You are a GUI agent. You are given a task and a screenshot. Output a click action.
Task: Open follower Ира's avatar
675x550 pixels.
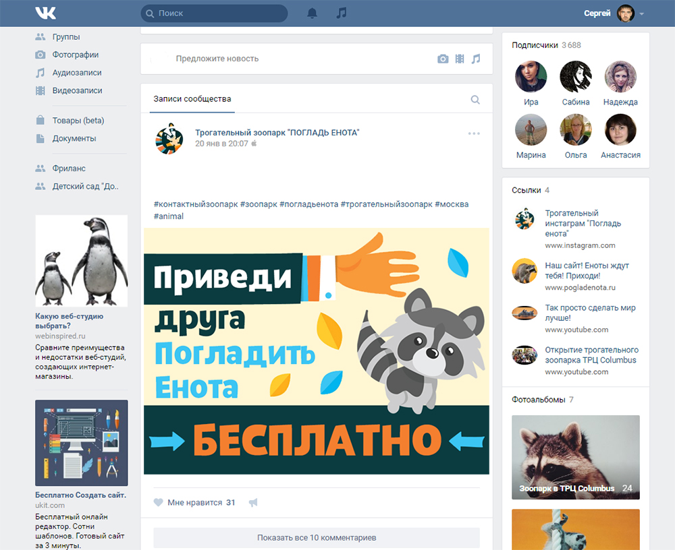pos(531,77)
